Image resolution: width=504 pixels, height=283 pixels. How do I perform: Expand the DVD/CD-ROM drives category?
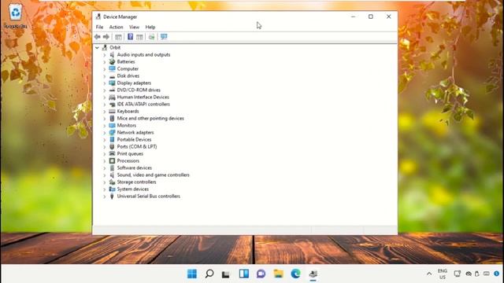point(105,90)
